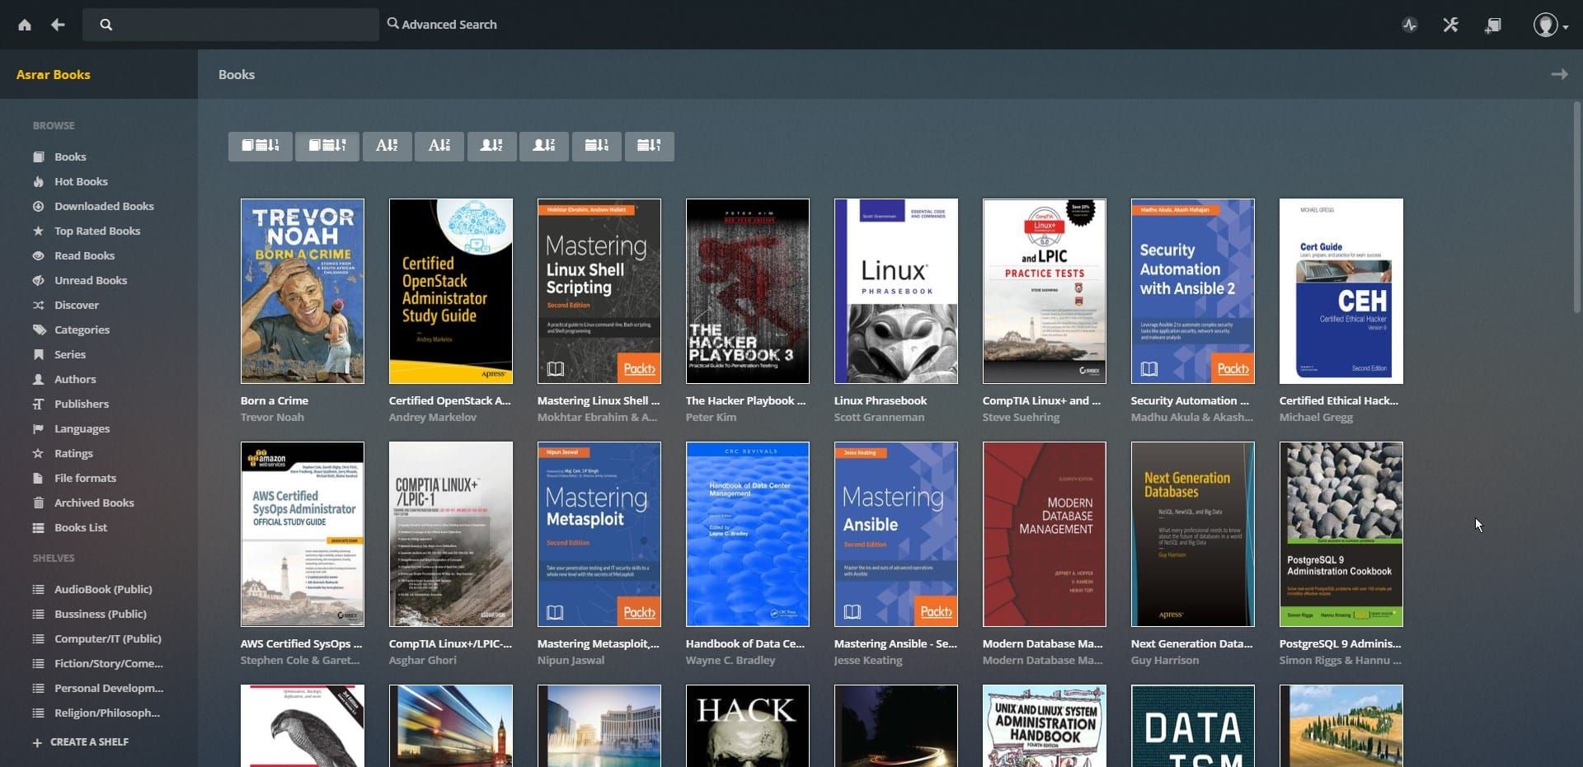Sort by publishing date descending
This screenshot has height=767, width=1583.
point(650,146)
